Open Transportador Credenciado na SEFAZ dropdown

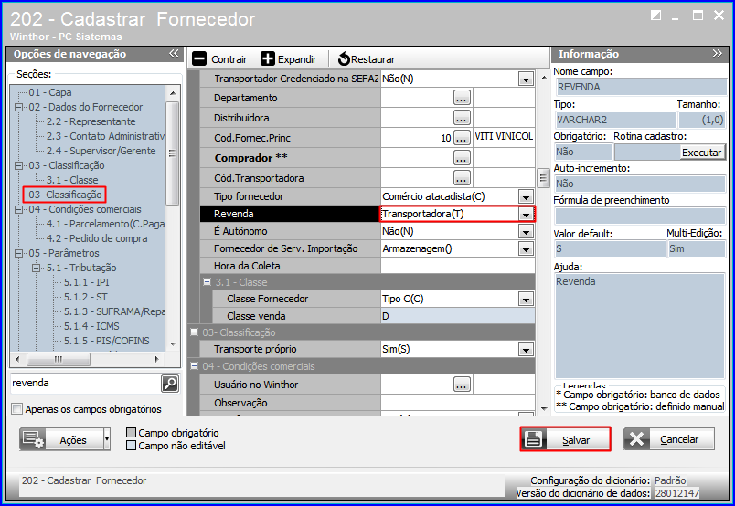click(526, 79)
